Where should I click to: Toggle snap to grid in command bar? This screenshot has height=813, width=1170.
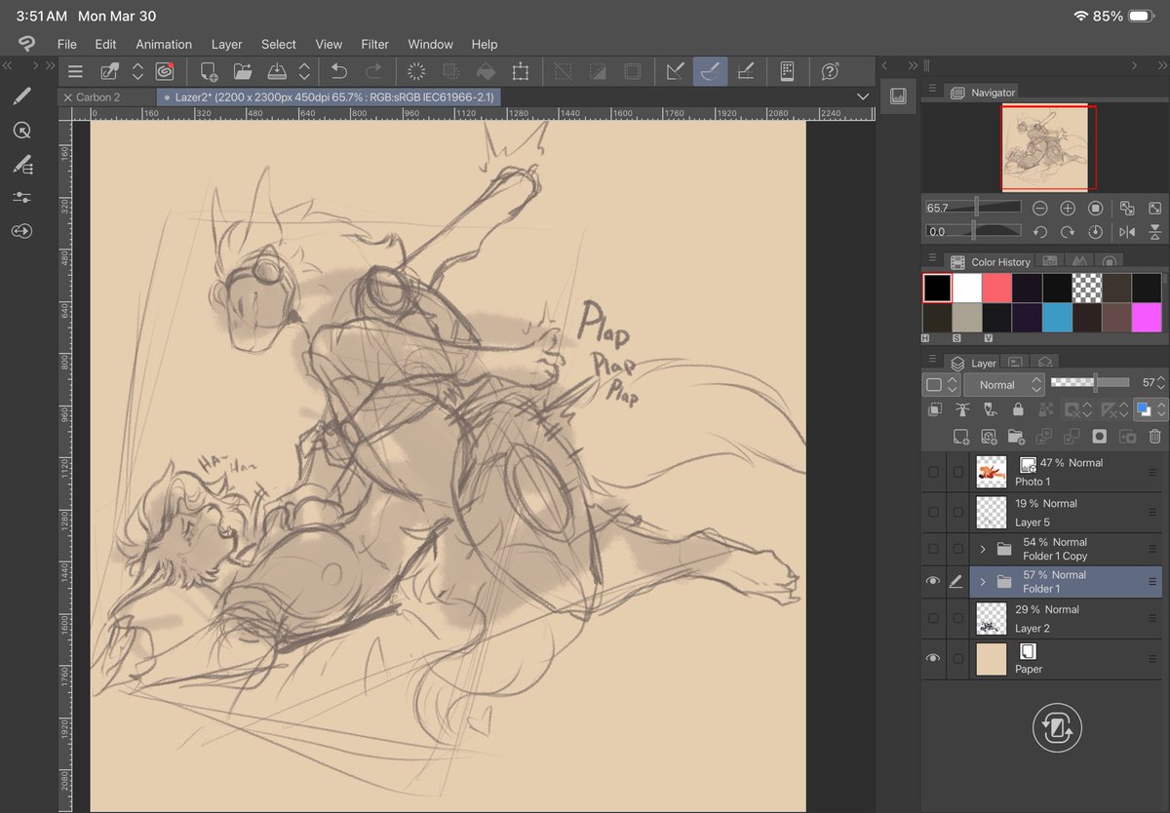745,71
